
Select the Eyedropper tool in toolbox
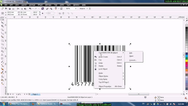(x=2, y=72)
